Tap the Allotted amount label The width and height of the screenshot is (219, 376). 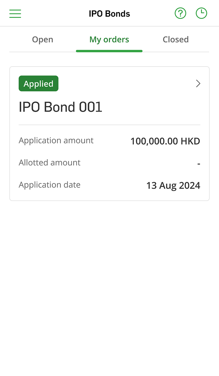50,163
